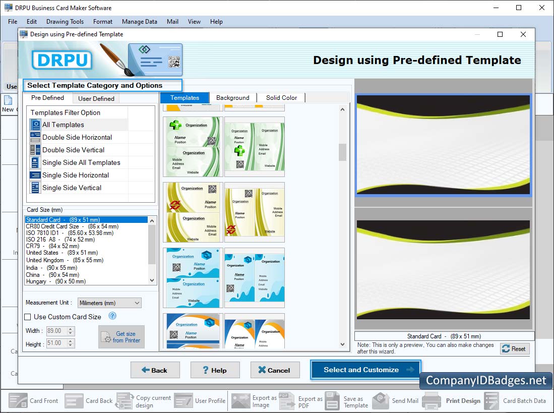Click the templates gallery scroll up arrow

(342, 109)
